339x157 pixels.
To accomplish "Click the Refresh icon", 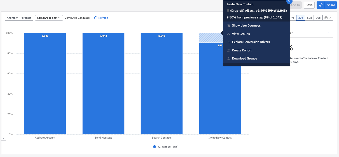I will tap(96, 18).
